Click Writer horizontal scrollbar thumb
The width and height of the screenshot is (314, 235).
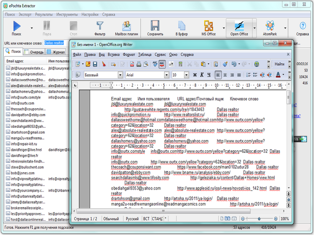click(x=163, y=211)
